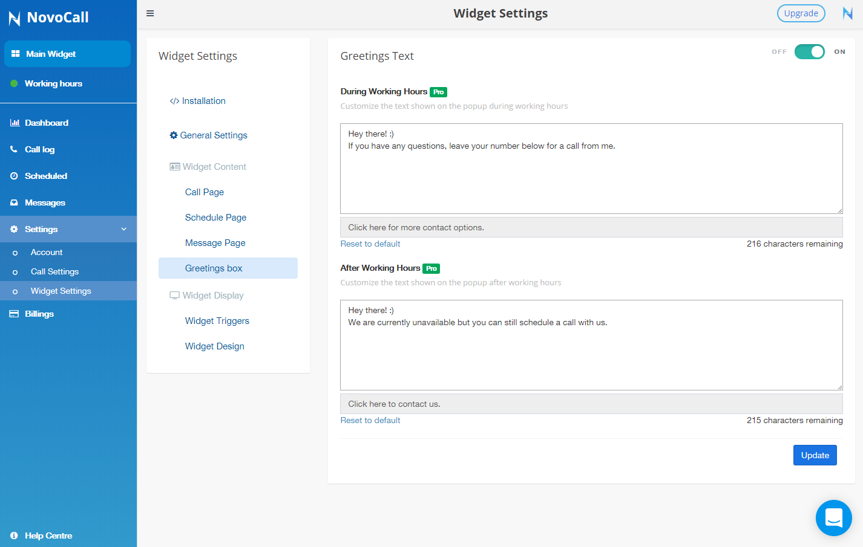The height and width of the screenshot is (547, 863).
Task: Click the Messages inbox icon
Action: (14, 202)
